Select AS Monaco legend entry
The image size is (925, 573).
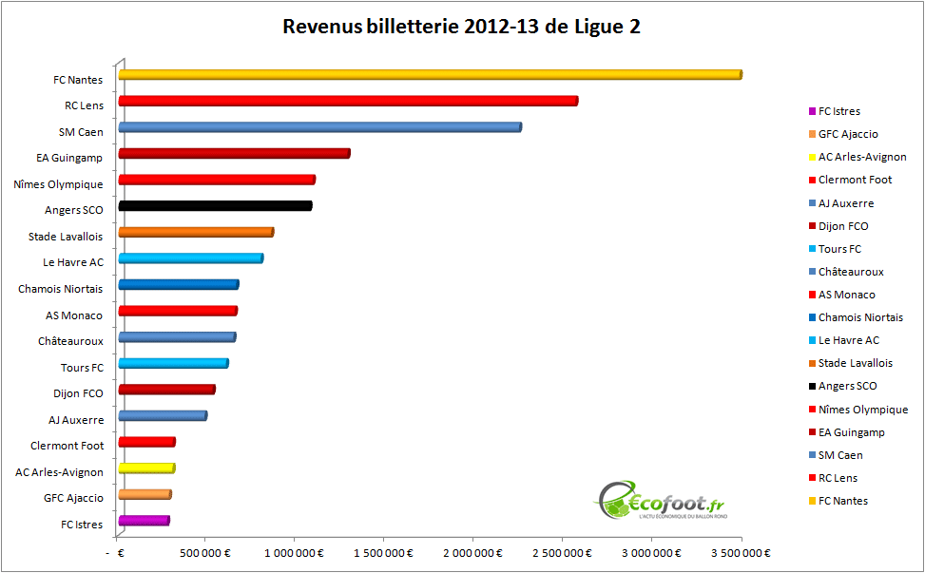tap(842, 295)
